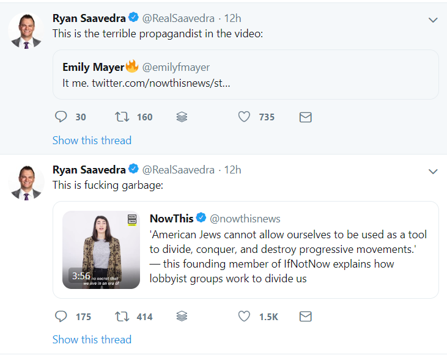Show this thread under the first tweet
The image size is (447, 358).
tap(92, 141)
